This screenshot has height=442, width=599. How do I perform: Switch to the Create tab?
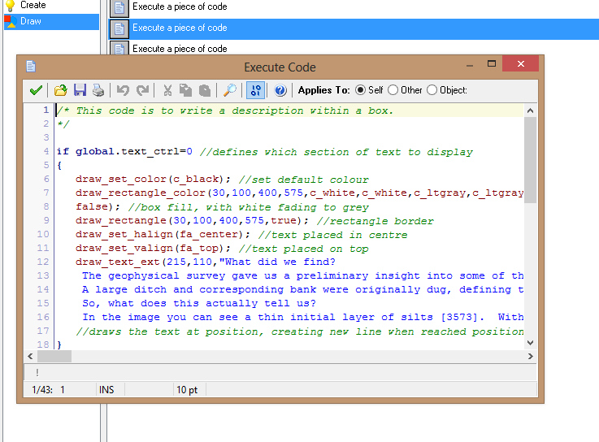point(33,5)
